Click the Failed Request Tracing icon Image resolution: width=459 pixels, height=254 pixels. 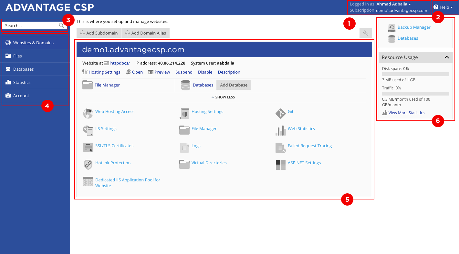tap(280, 147)
